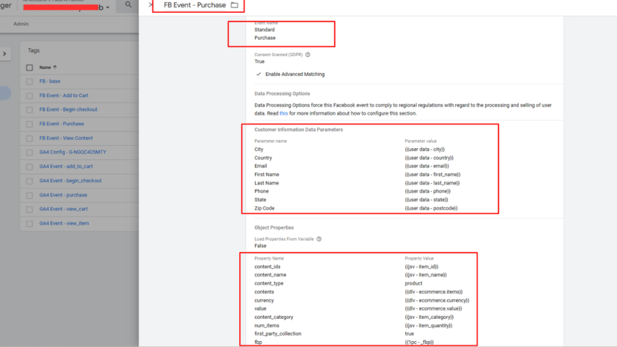Click the Data Processing Options heading

[282, 93]
